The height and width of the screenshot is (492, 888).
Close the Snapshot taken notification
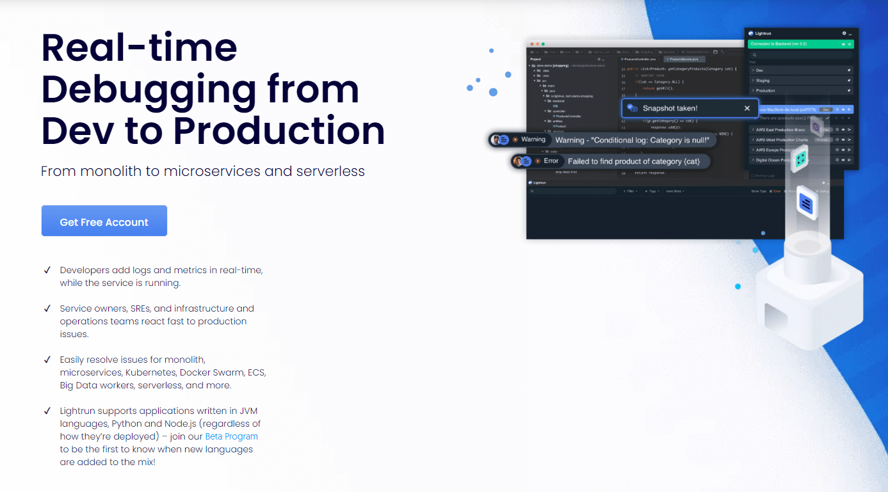coord(747,108)
